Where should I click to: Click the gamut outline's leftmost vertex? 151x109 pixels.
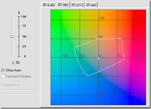pos(74,47)
